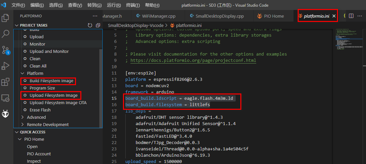Open editor more actions menu
Screen dimensions: 366x164
(x=360, y=16)
